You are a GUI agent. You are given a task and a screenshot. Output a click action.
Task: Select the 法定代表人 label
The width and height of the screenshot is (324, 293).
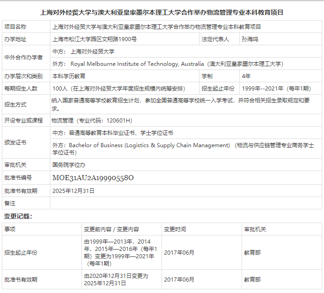coord(215,39)
